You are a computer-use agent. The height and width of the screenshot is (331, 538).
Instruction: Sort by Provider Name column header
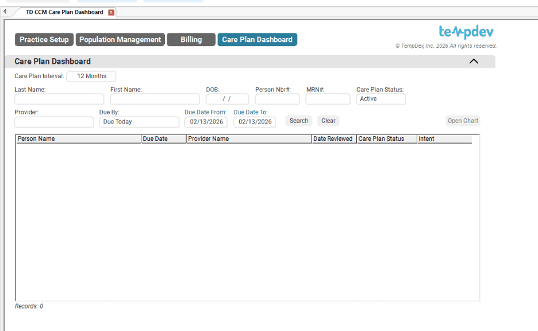pos(249,139)
